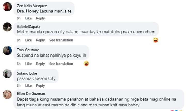Open Zen Kalix Vasquez's profile picture
Screen dimensions: 194x111
(x=7, y=6)
